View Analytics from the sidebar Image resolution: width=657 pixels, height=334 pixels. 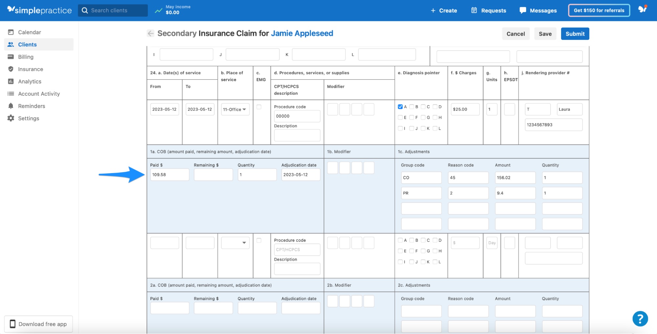(30, 81)
